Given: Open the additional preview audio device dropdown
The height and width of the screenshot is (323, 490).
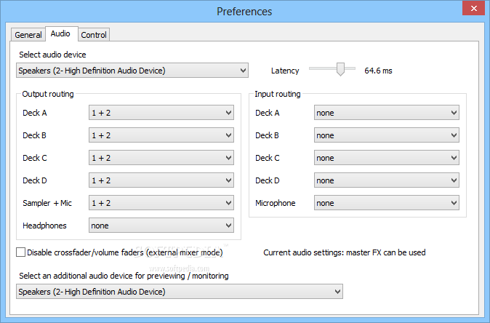Looking at the screenshot, I should point(180,292).
